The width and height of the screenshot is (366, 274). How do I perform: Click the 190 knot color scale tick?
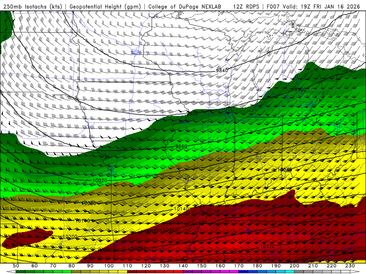pos(276,266)
